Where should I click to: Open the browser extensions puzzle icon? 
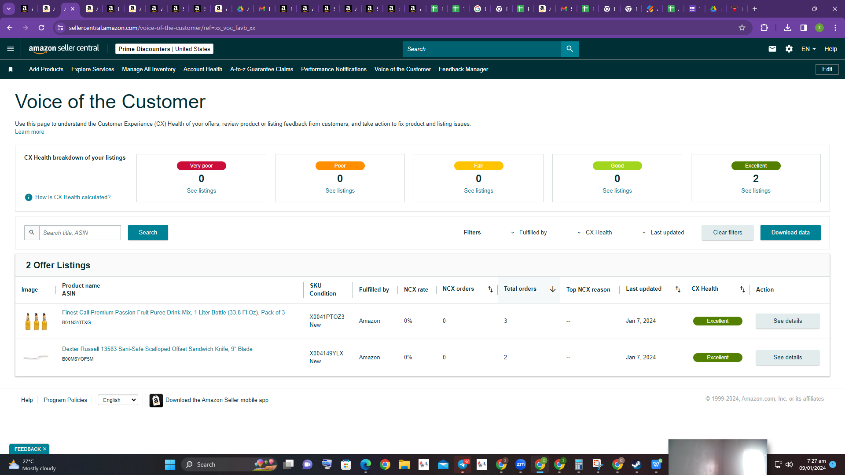coord(764,28)
